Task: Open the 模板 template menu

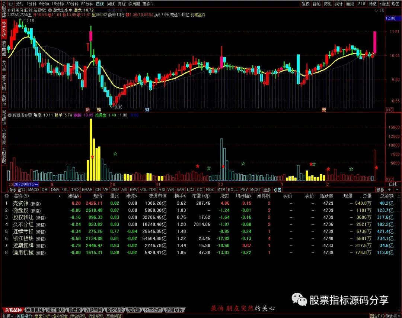Action: [380, 189]
